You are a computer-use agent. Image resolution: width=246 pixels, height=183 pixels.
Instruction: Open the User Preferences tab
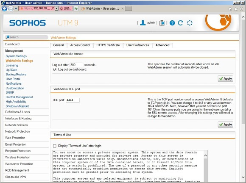(x=137, y=45)
